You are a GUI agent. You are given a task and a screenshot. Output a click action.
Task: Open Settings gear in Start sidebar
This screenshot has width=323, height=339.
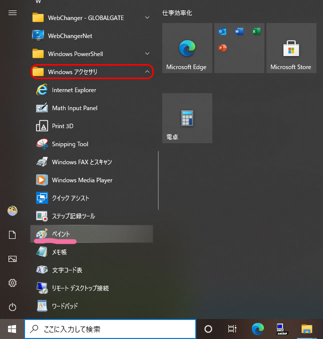[13, 283]
